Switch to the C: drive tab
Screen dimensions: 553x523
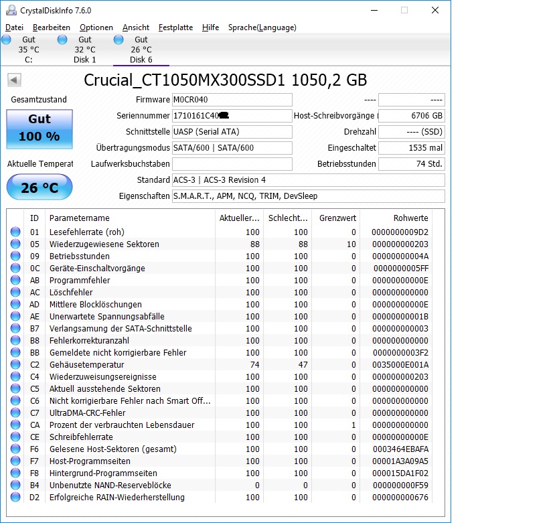(28, 50)
